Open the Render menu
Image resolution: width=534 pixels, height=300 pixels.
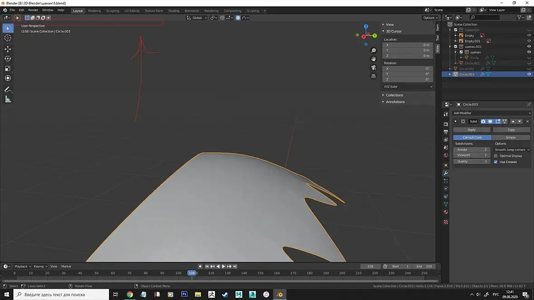click(x=33, y=10)
